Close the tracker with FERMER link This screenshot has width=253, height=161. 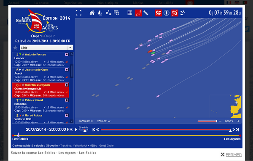coord(234,155)
